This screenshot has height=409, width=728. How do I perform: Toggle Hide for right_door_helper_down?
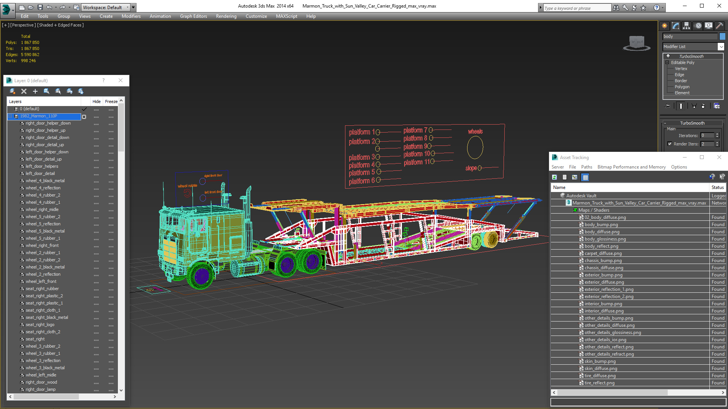96,123
